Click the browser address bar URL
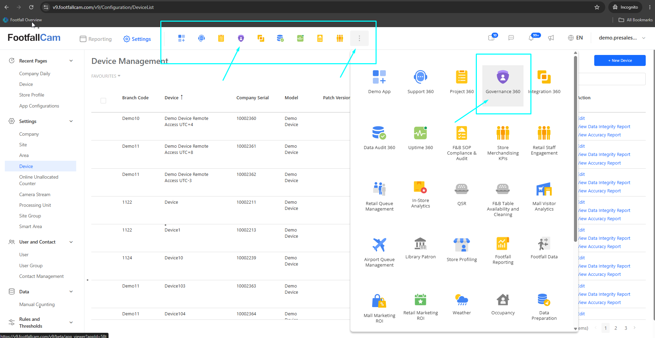Viewport: 655px width, 338px height. pos(103,7)
